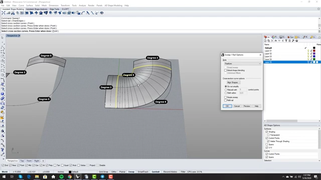This screenshot has height=180, width=321.
Task: Select the Do not simplify radio button
Action: pos(226,86)
